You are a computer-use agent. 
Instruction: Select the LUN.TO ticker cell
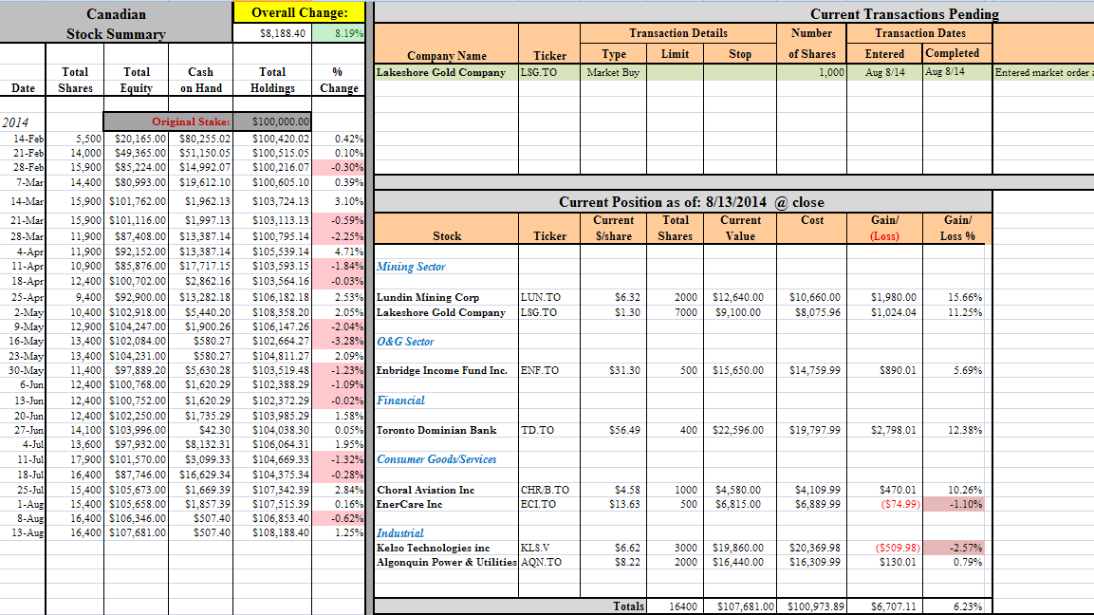541,297
